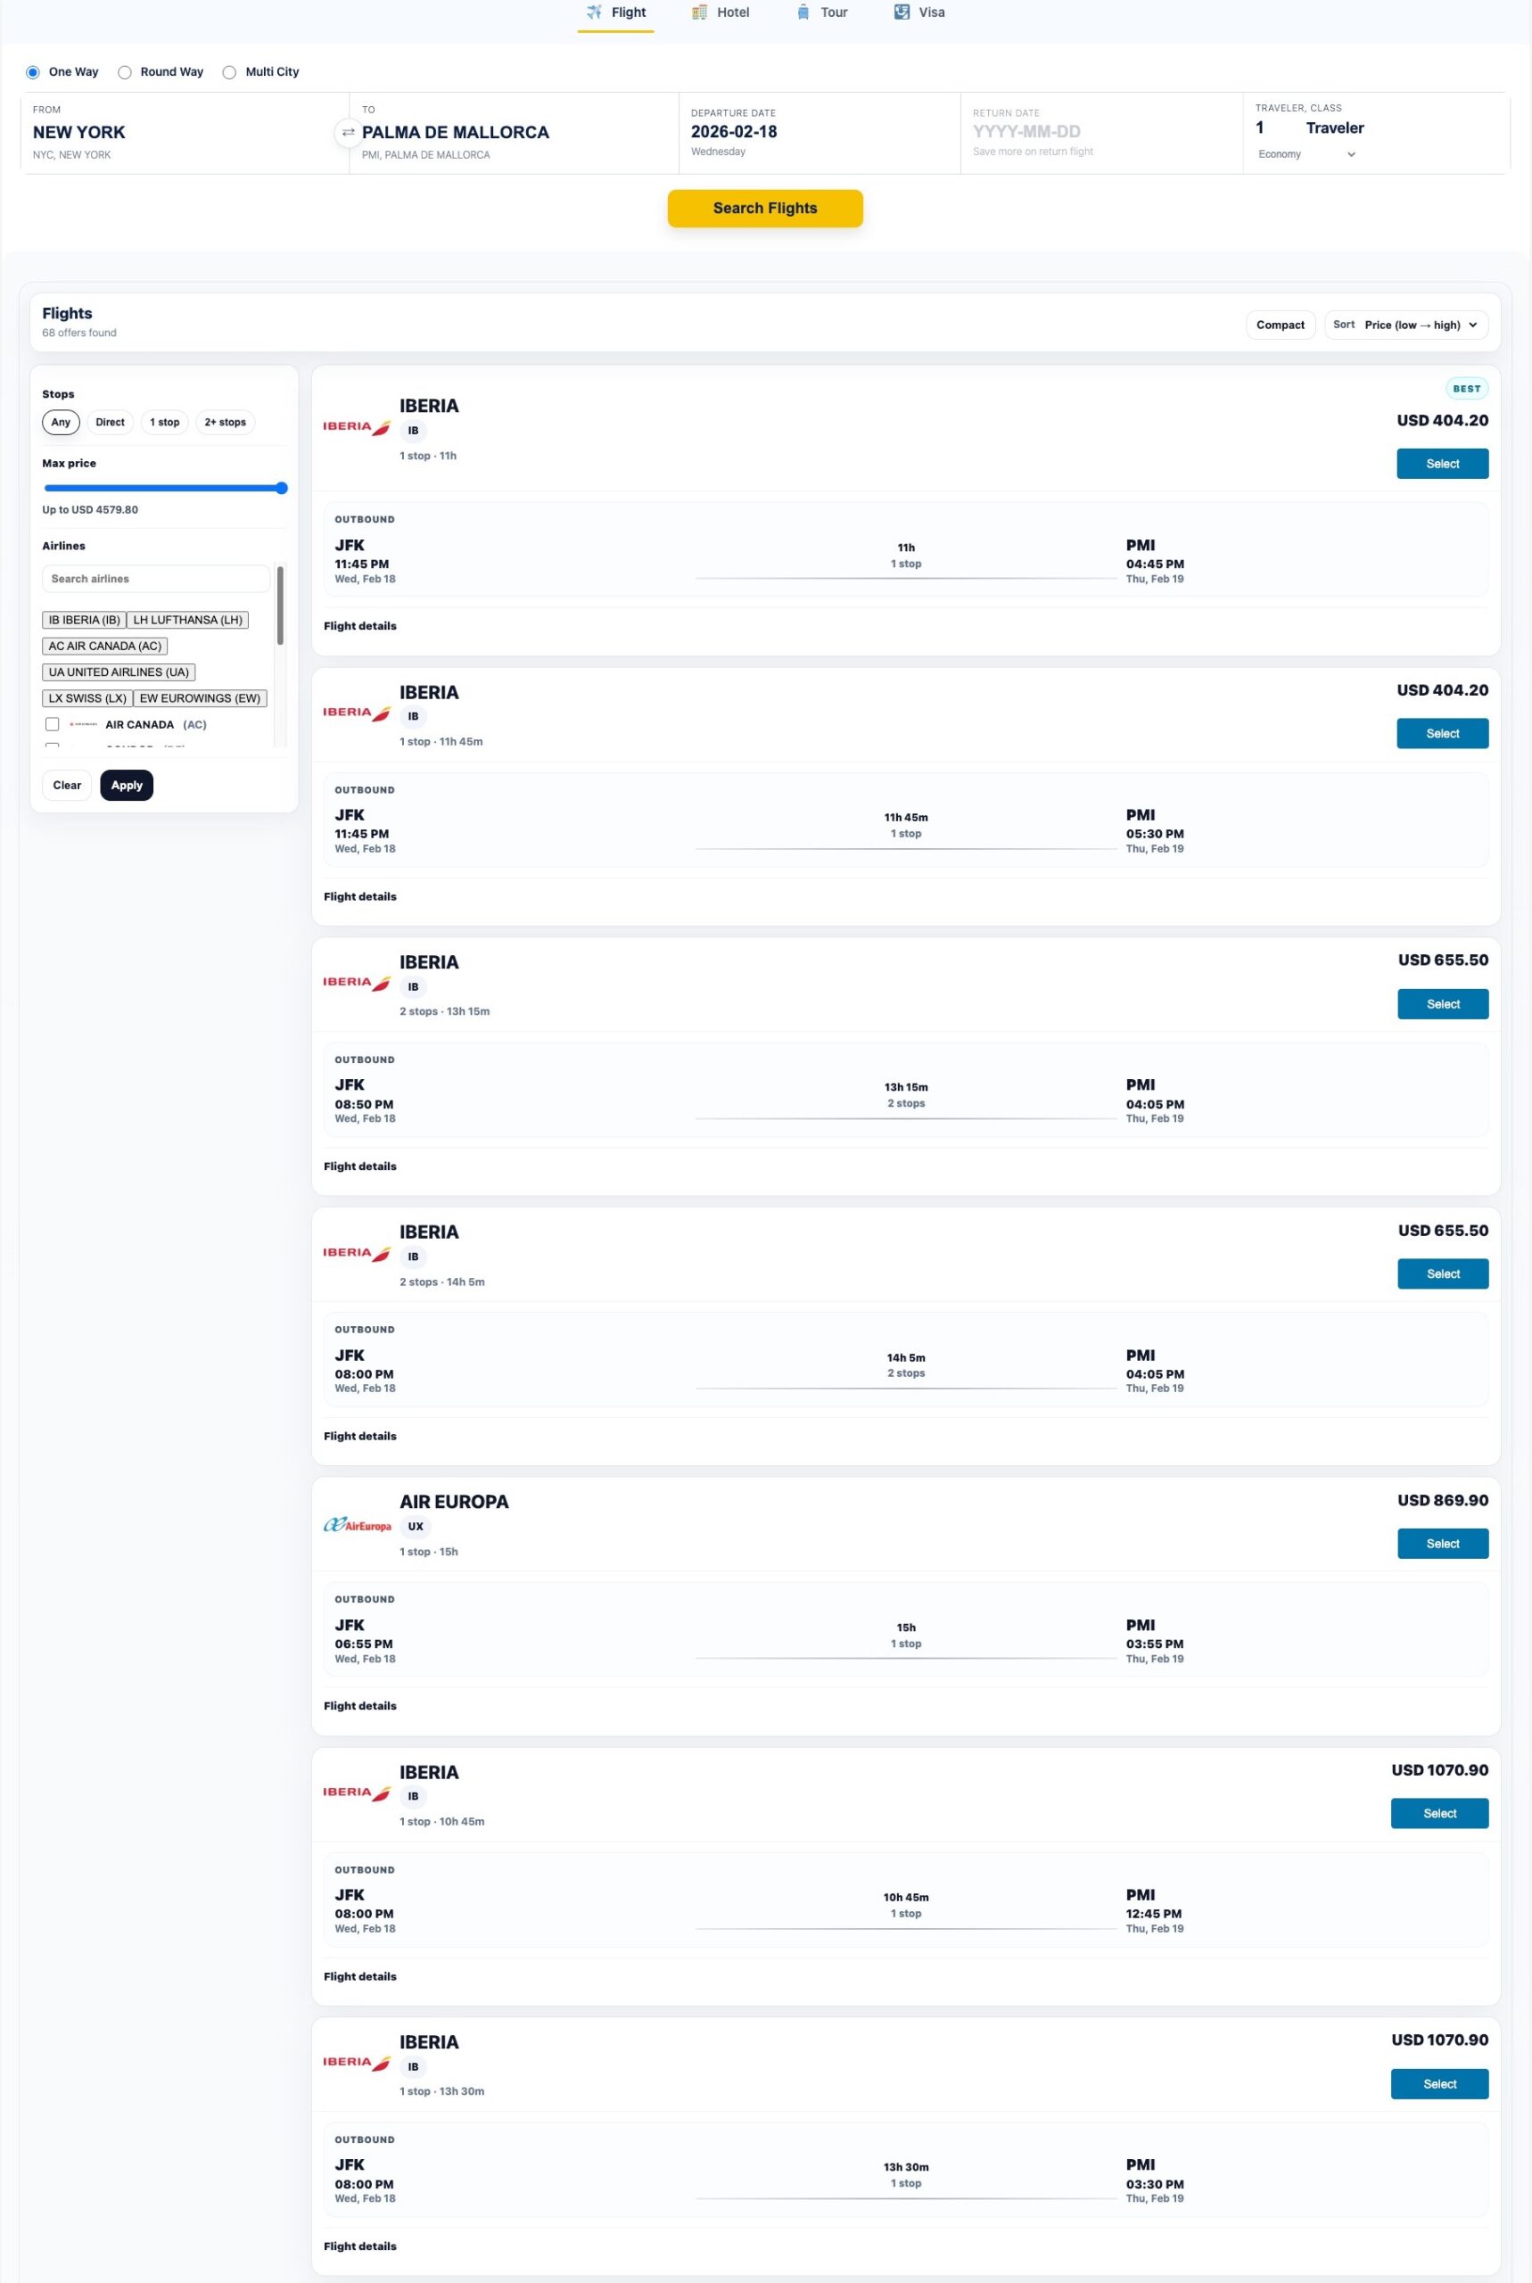Adjust the Max price slider handle
Viewport: 1532px width, 2283px height.
pyautogui.click(x=282, y=488)
